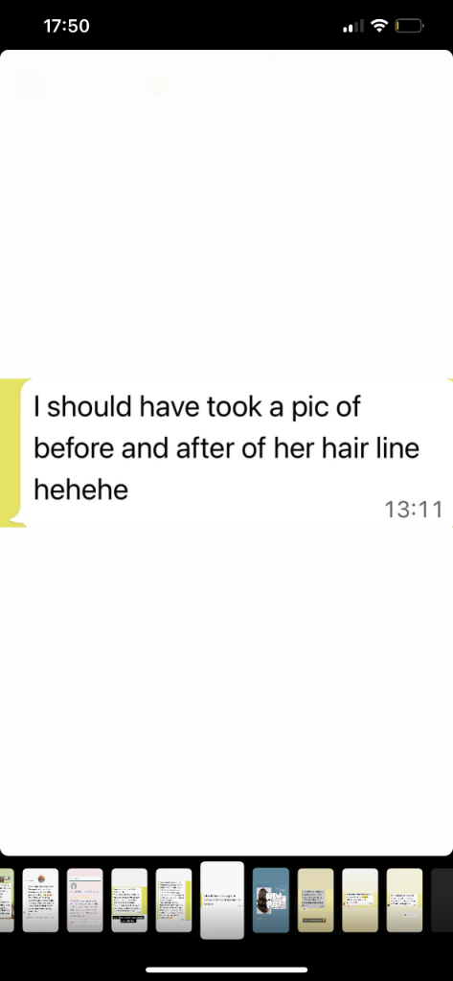The image size is (453, 981).
Task: Open the thumbnail with orange avatar at top
Action: pos(40,900)
